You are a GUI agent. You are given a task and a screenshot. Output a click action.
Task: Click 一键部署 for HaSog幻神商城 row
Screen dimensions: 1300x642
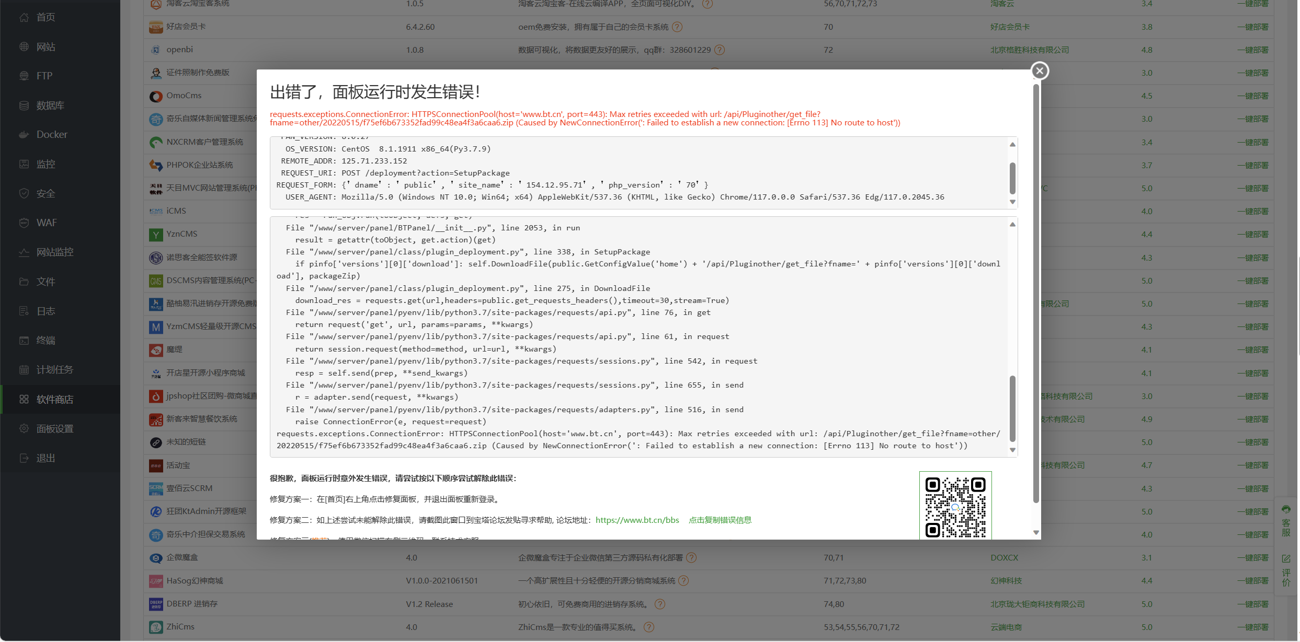point(1253,581)
